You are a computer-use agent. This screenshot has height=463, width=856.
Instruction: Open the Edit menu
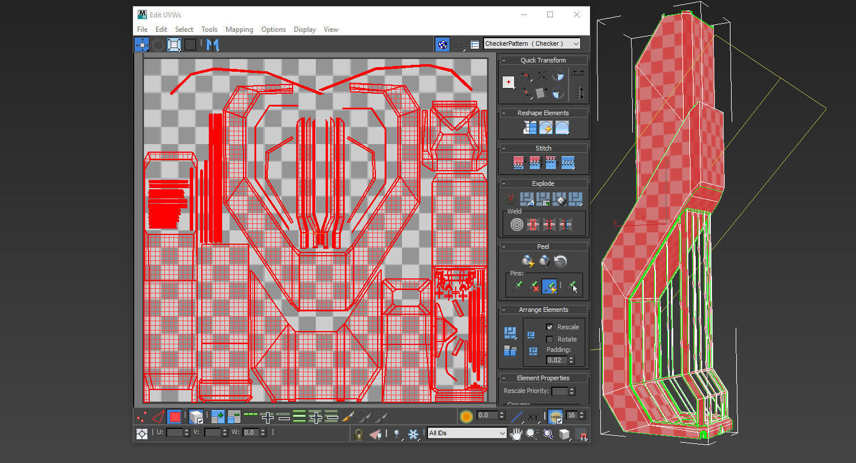pyautogui.click(x=161, y=30)
